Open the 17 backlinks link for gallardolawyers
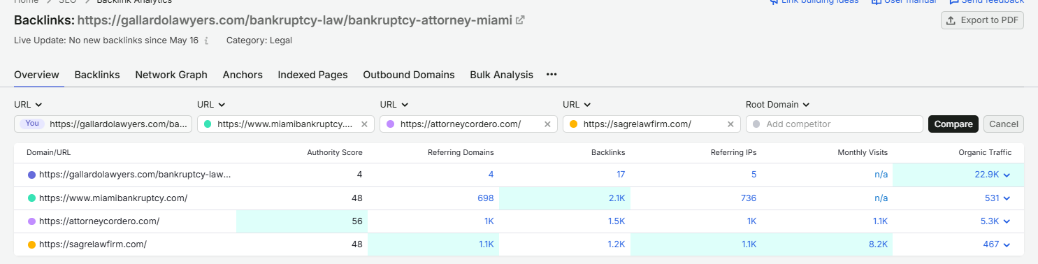The image size is (1038, 264). pos(621,175)
